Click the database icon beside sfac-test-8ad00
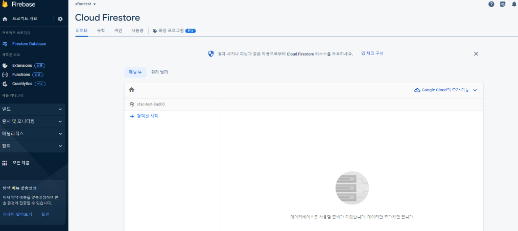This screenshot has width=518, height=231. click(x=132, y=104)
